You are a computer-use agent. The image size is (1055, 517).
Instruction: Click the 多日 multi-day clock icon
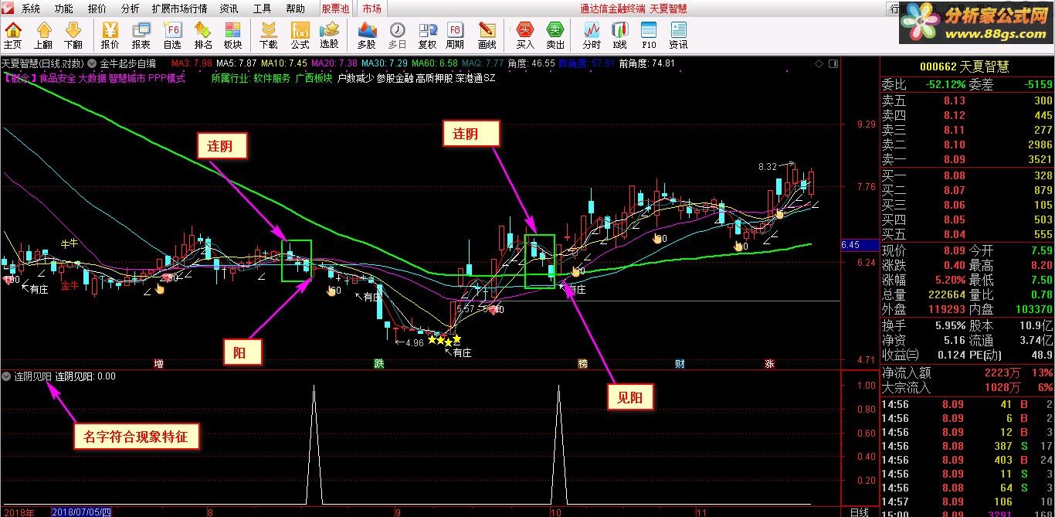tap(397, 36)
